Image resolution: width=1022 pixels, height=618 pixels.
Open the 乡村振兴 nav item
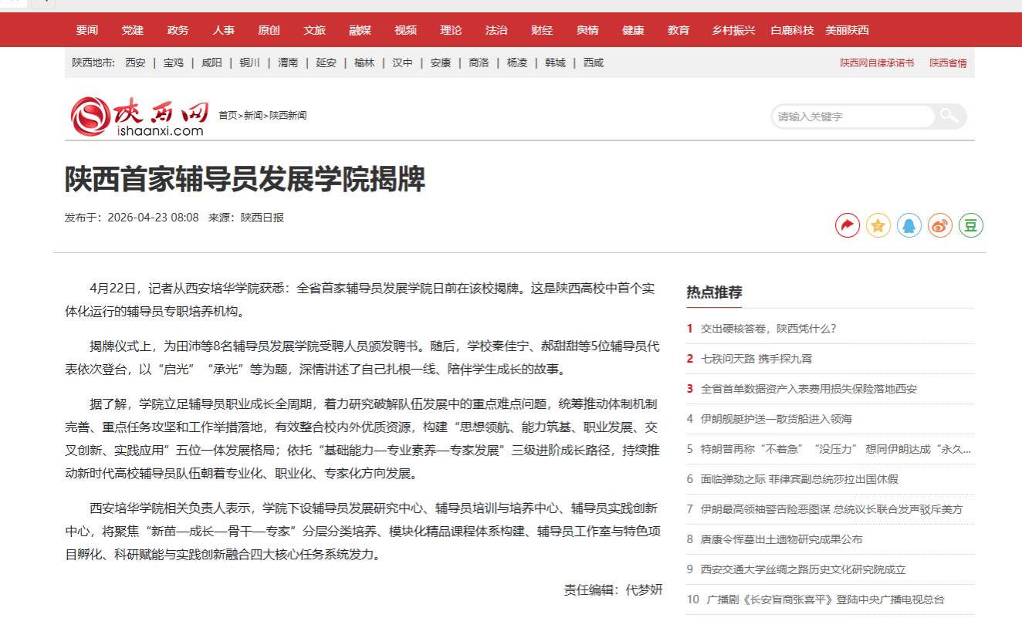pos(733,30)
